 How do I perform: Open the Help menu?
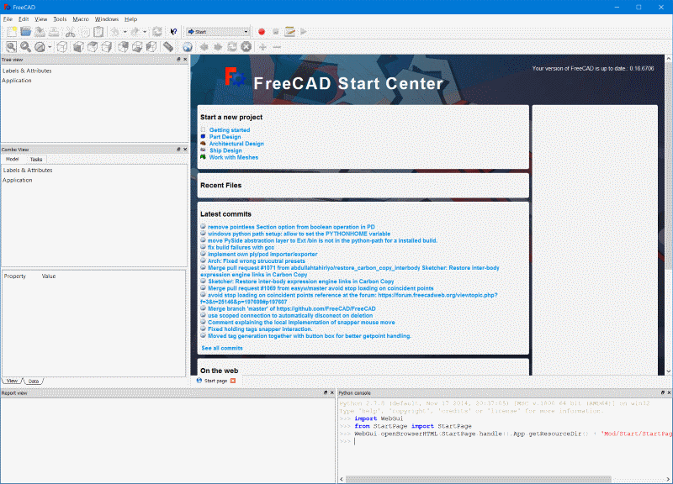coord(131,19)
